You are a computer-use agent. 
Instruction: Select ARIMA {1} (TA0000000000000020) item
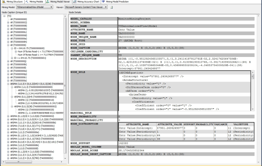(x=36, y=110)
